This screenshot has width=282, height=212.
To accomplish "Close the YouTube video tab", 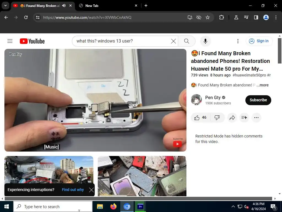I will (70, 6).
